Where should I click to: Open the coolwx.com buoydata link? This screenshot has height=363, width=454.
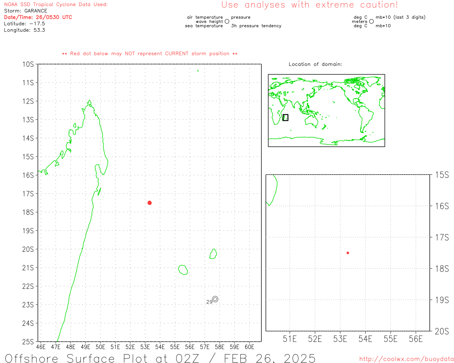pos(406,359)
